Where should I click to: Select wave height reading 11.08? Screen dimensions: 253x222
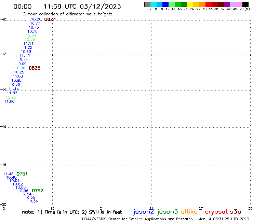[x=18, y=76]
